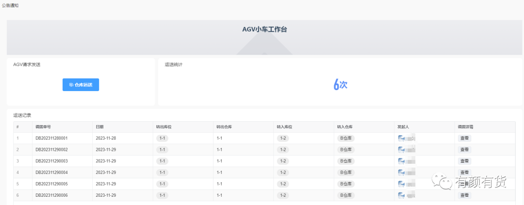
Task: Click the 1-2 转入库位 tag in row 3
Action: pos(283,161)
